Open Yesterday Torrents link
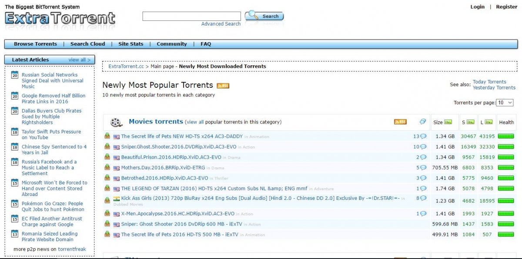Viewport: 522px width, 259px height. (x=494, y=88)
